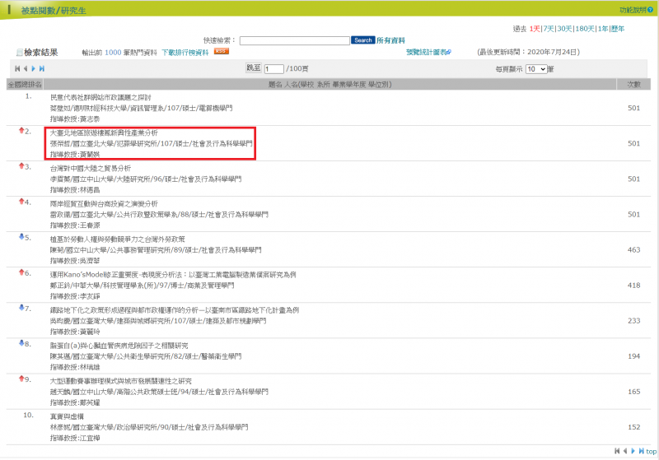The image size is (659, 460).
Task: Click bottom-right next page arrow
Action: (x=633, y=451)
